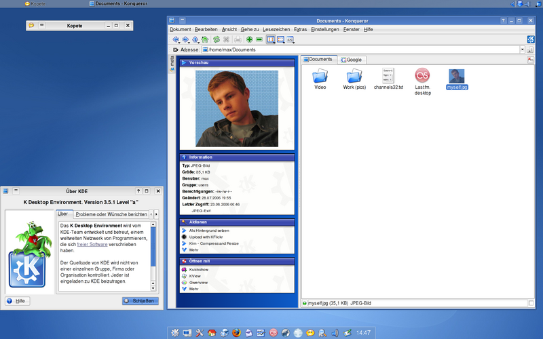Expand Mehr under Öffnen mit
This screenshot has height=339, width=543.
193,289
